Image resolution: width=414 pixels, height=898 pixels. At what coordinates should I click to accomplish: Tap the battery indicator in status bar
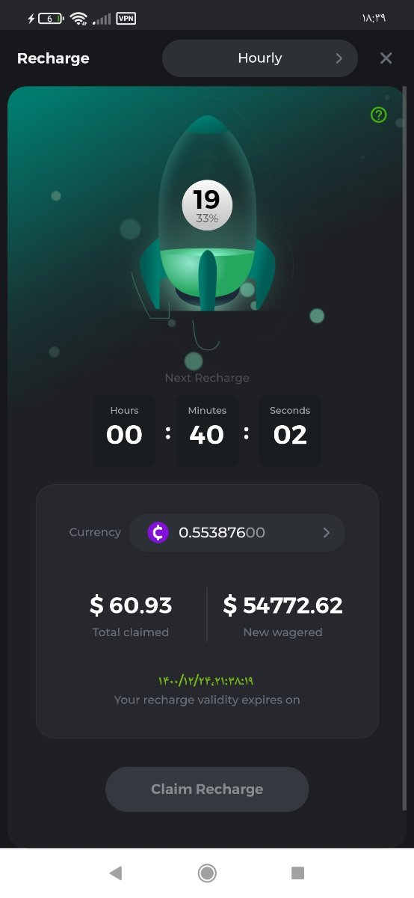(x=50, y=18)
